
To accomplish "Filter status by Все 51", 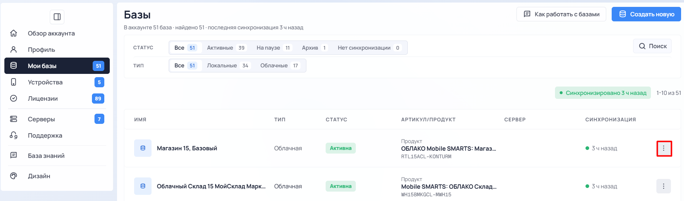I will pos(185,48).
